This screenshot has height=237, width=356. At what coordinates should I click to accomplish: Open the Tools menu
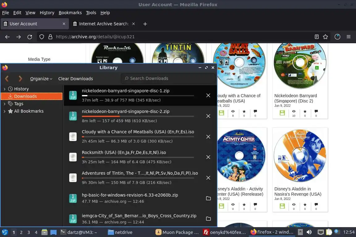coord(91,13)
